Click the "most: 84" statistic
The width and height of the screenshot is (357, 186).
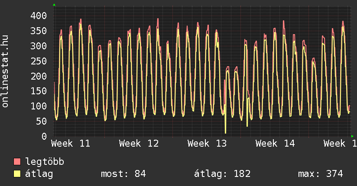[x=123, y=174]
